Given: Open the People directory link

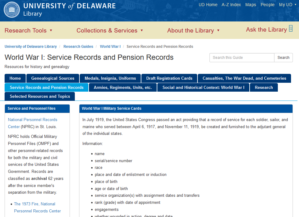Looking at the screenshot, I should [x=267, y=5].
